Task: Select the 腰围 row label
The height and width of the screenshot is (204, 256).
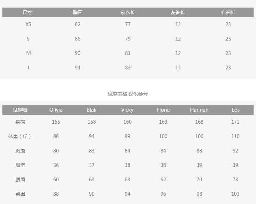Action: coord(20,180)
